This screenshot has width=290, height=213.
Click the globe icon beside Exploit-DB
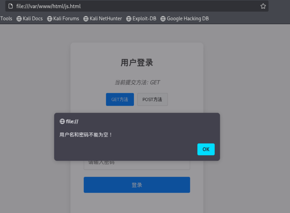[x=129, y=19]
